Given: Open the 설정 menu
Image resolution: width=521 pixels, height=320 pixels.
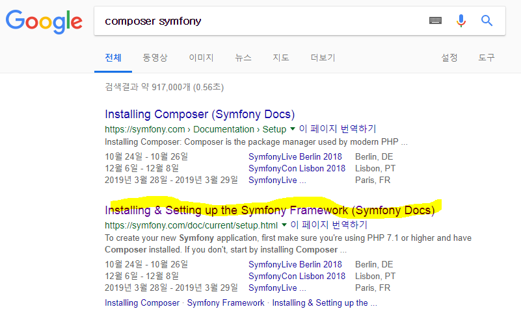Looking at the screenshot, I should point(449,58).
